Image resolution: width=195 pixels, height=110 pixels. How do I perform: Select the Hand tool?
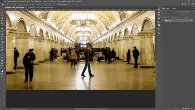(x=2, y=61)
